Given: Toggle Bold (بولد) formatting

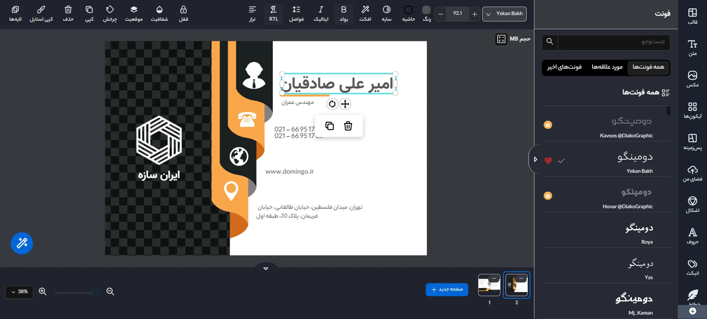Looking at the screenshot, I should tap(344, 14).
